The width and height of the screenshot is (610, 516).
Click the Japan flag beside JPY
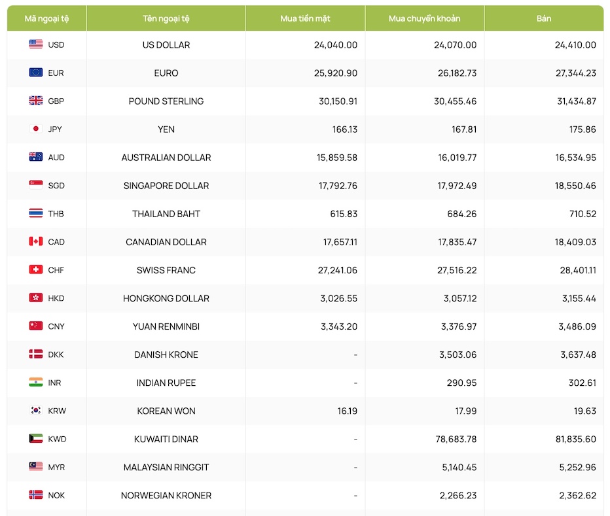point(36,129)
